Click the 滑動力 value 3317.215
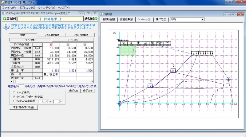 point(53,59)
